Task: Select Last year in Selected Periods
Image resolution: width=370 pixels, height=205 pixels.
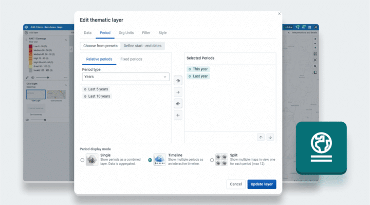Action: pyautogui.click(x=198, y=76)
